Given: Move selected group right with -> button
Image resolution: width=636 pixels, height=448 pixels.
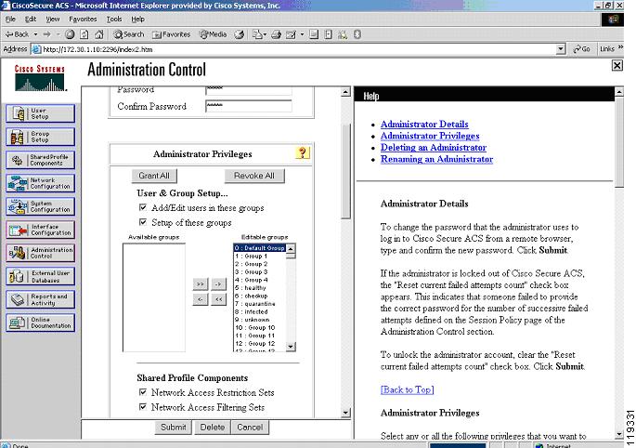Looking at the screenshot, I should [218, 283].
